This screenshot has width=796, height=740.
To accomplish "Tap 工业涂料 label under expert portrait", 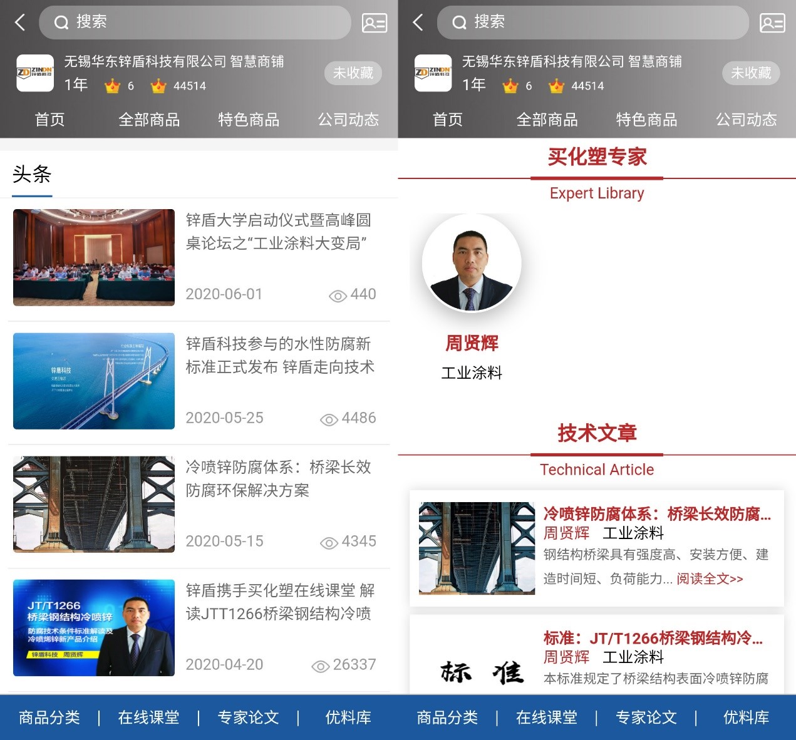I will coord(472,373).
